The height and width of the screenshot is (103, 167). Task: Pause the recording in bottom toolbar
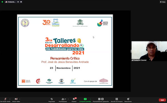tap(99, 99)
